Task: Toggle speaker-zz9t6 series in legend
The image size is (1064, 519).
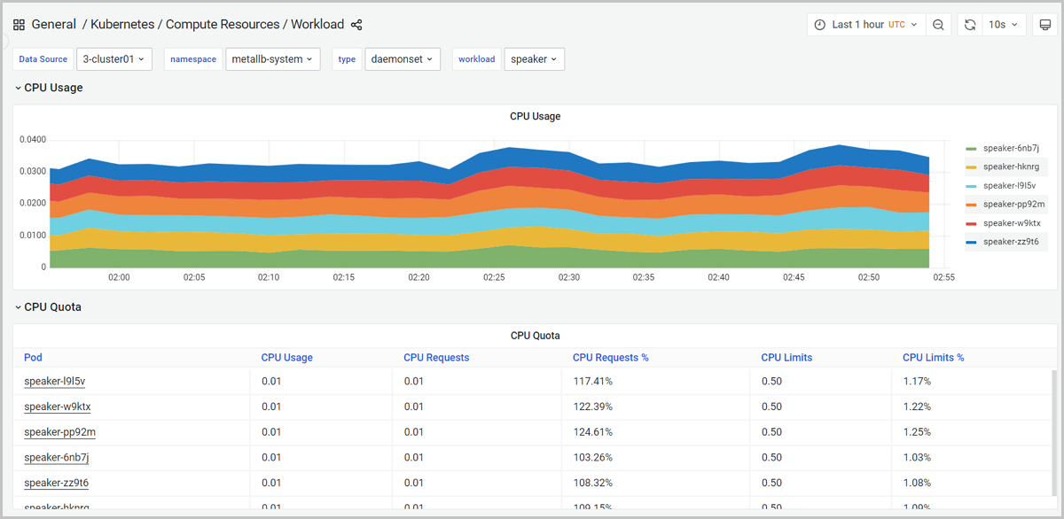Action: coord(1011,241)
